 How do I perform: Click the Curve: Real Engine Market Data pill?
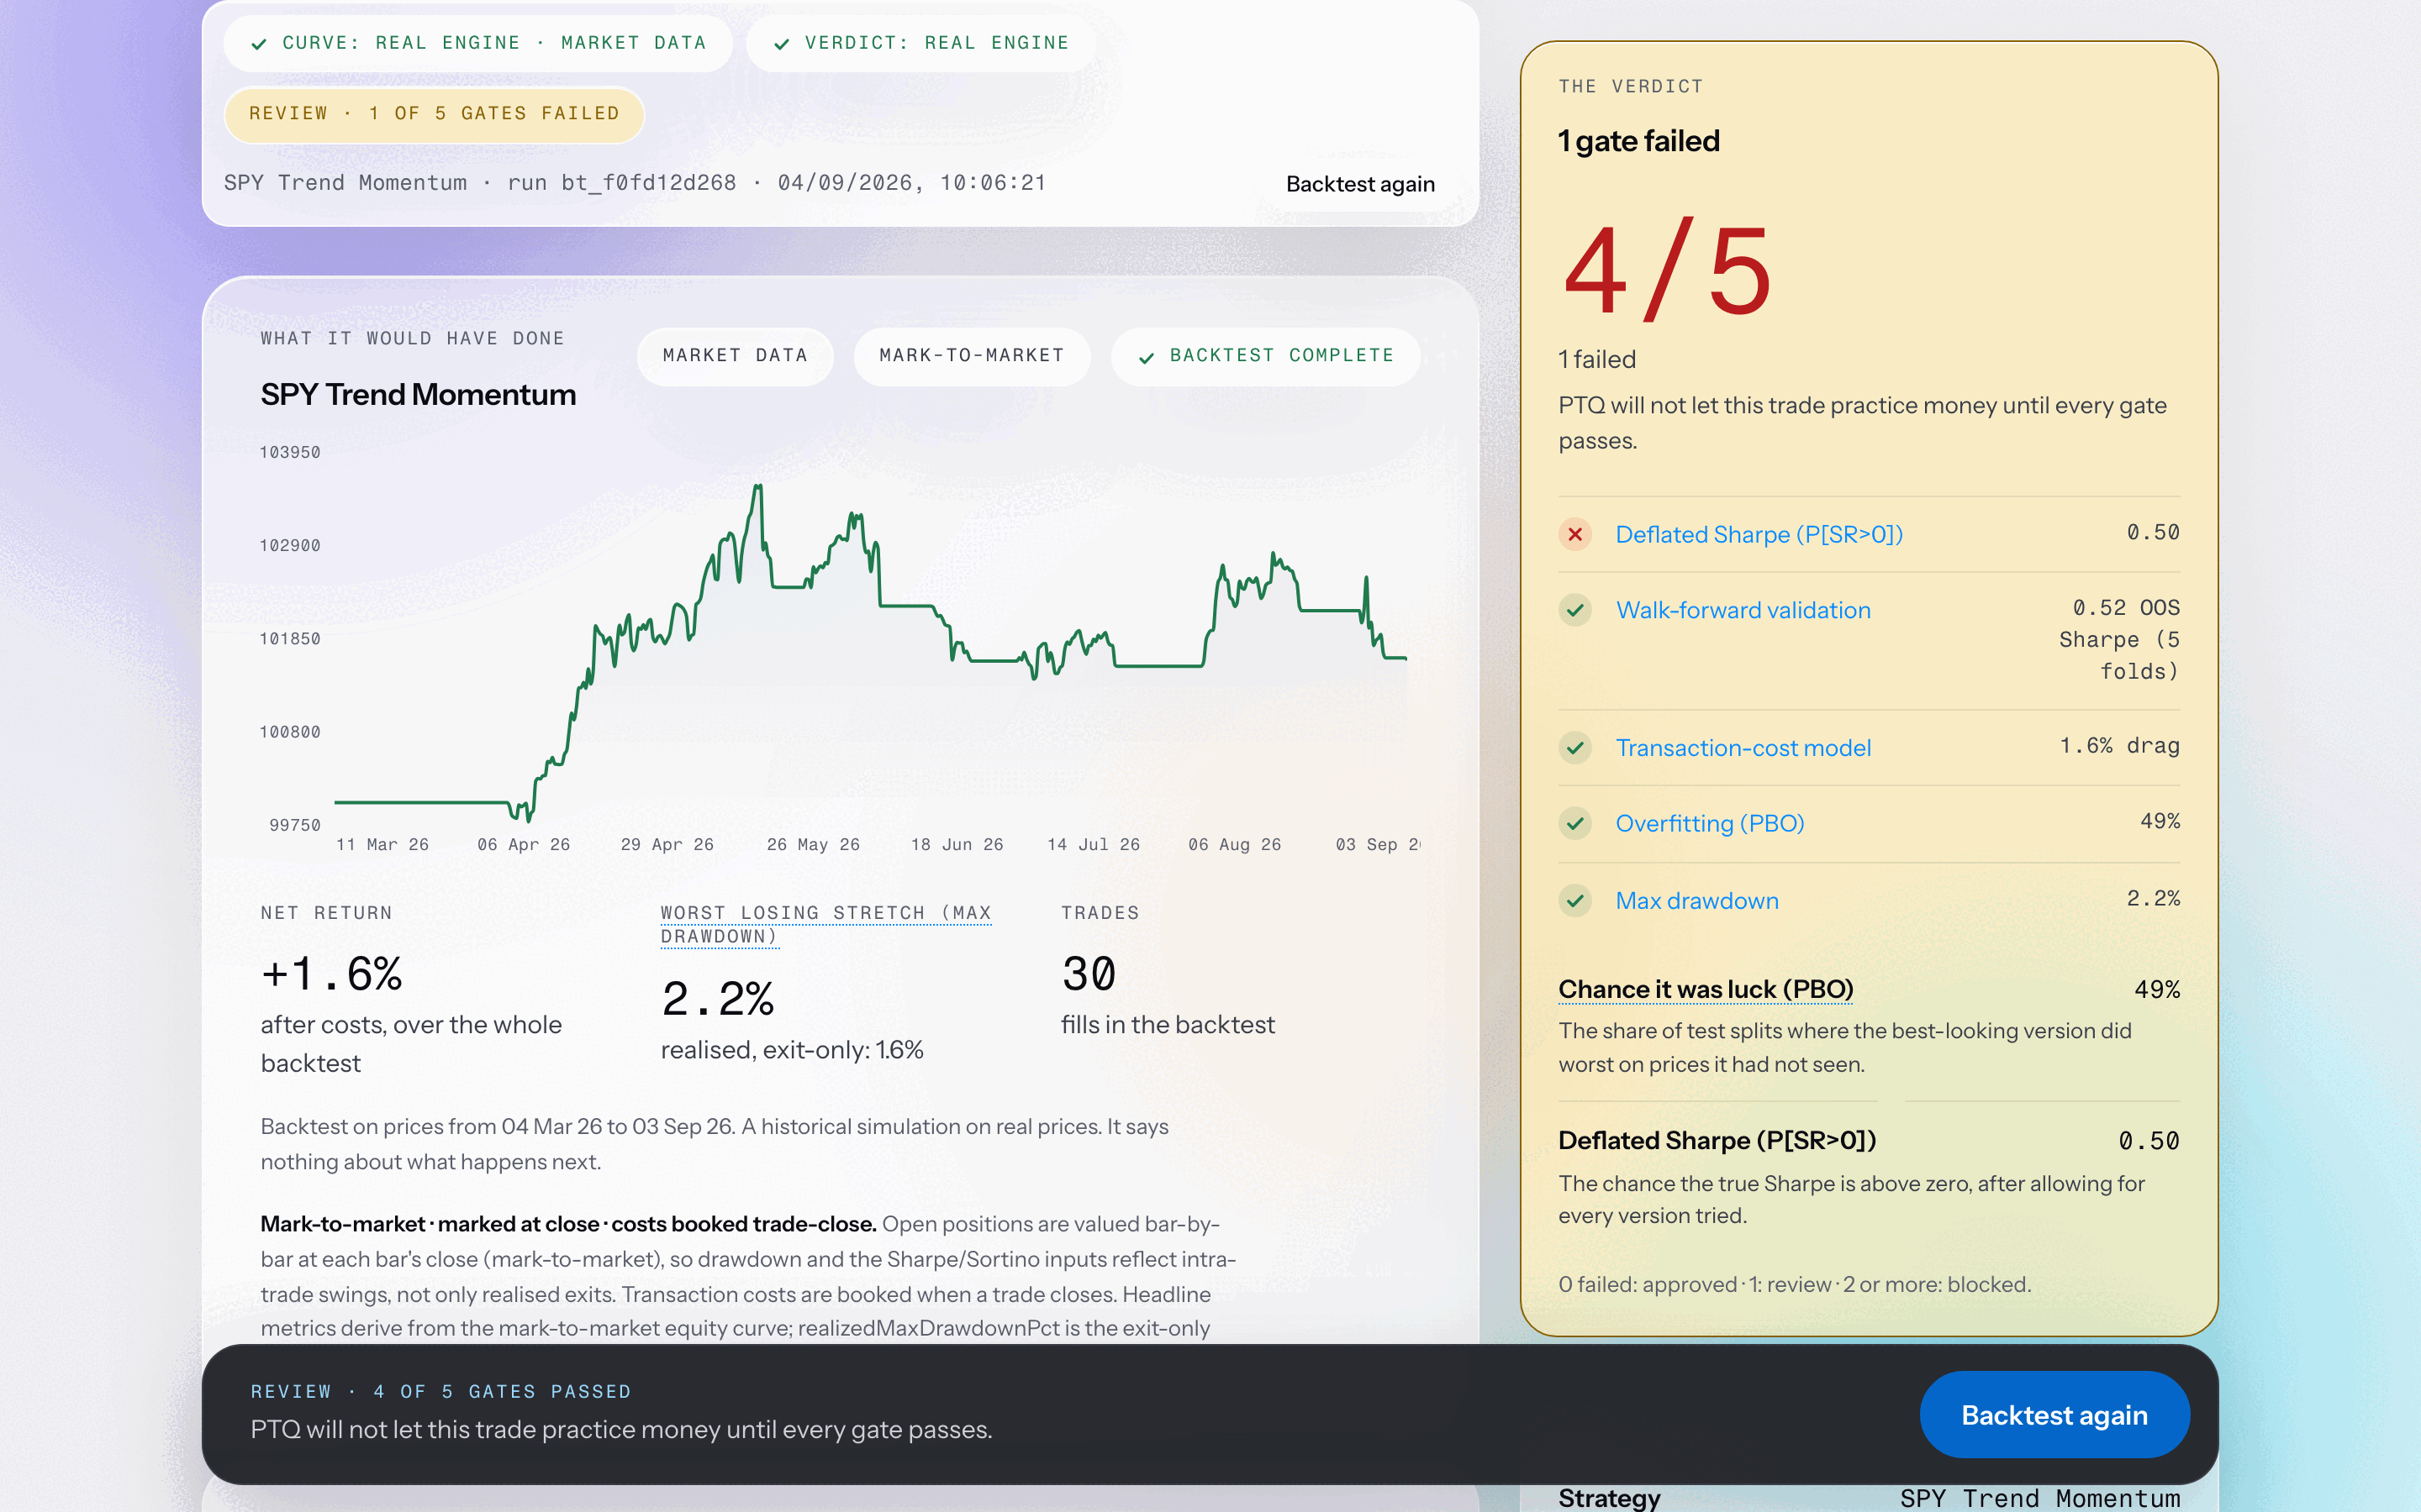[x=478, y=43]
